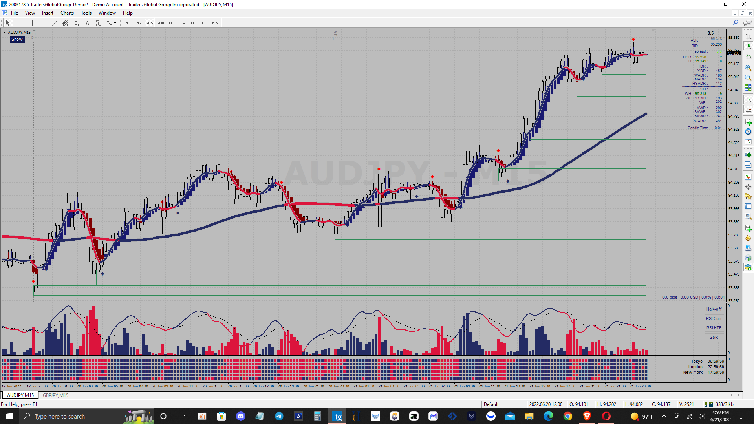Click the Show button on chart
The height and width of the screenshot is (424, 754).
[17, 39]
